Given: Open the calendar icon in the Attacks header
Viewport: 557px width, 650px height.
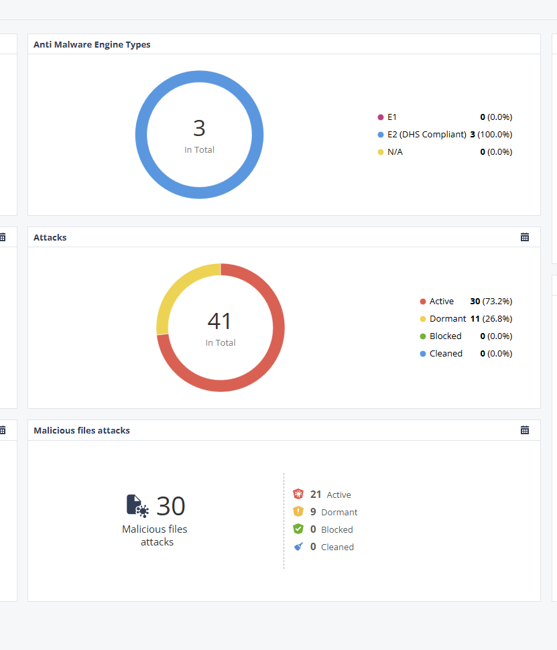Looking at the screenshot, I should (x=525, y=237).
